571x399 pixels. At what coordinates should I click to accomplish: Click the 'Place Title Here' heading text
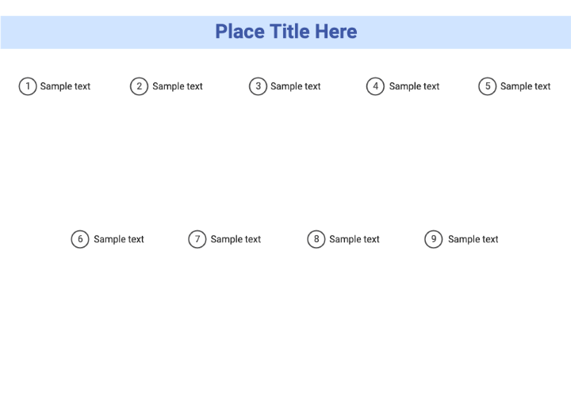(x=285, y=32)
